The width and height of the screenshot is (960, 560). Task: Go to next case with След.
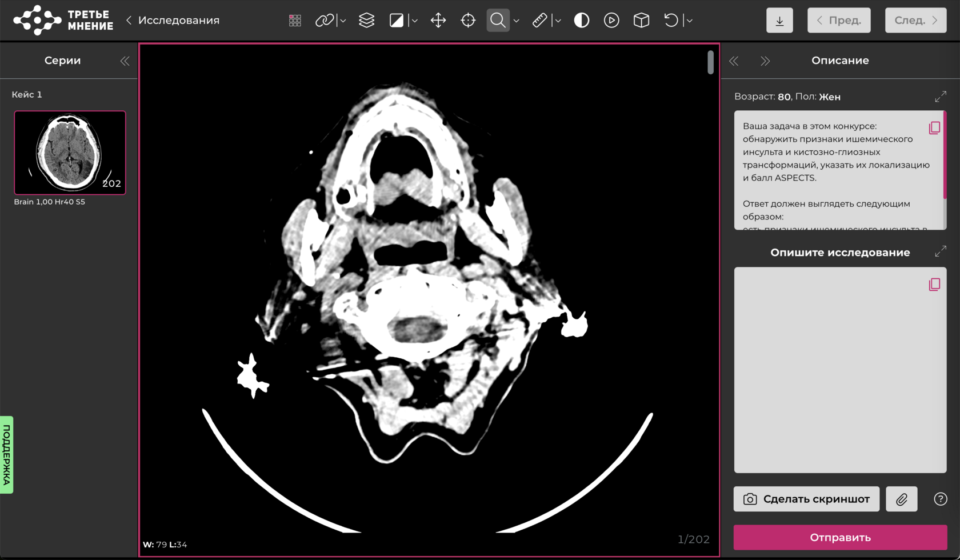915,21
